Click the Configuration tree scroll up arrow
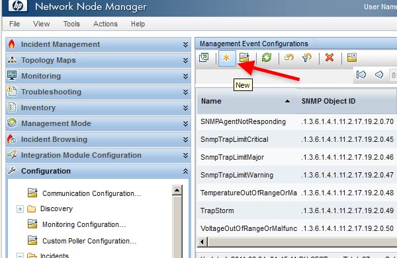 click(177, 190)
